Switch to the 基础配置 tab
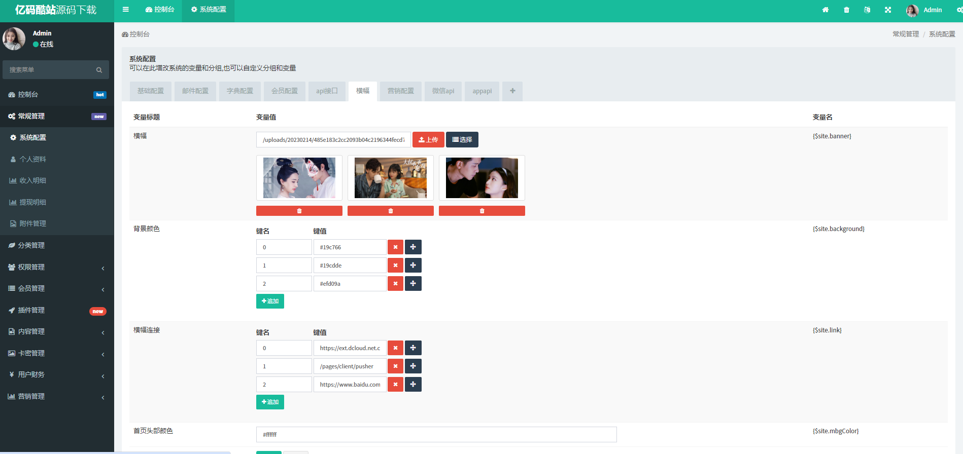The height and width of the screenshot is (454, 963). coord(151,91)
